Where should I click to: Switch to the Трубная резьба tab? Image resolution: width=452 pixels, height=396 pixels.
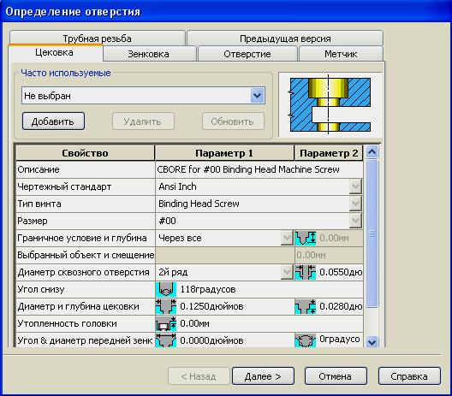tap(97, 38)
